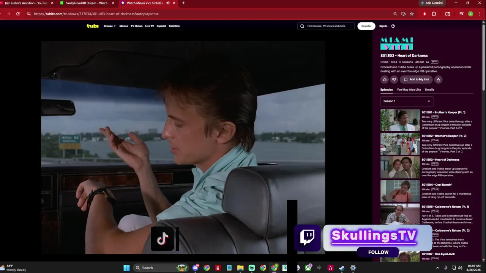Open Discord from the taskbar
The image size is (486, 273).
(196, 268)
